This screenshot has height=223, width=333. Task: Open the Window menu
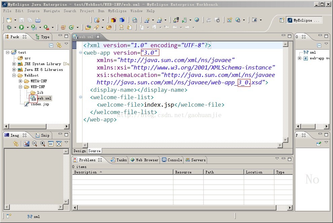click(136, 11)
